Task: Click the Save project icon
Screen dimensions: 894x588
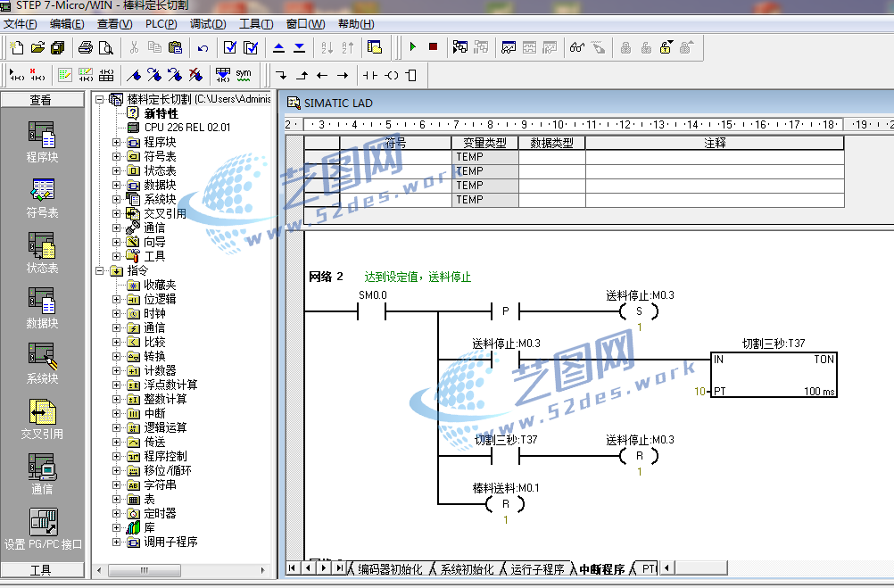Action: pos(58,47)
